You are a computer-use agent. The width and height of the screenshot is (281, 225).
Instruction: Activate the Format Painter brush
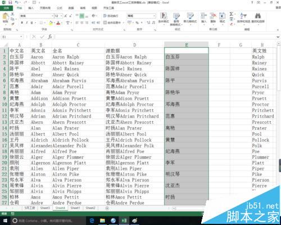tap(12, 24)
